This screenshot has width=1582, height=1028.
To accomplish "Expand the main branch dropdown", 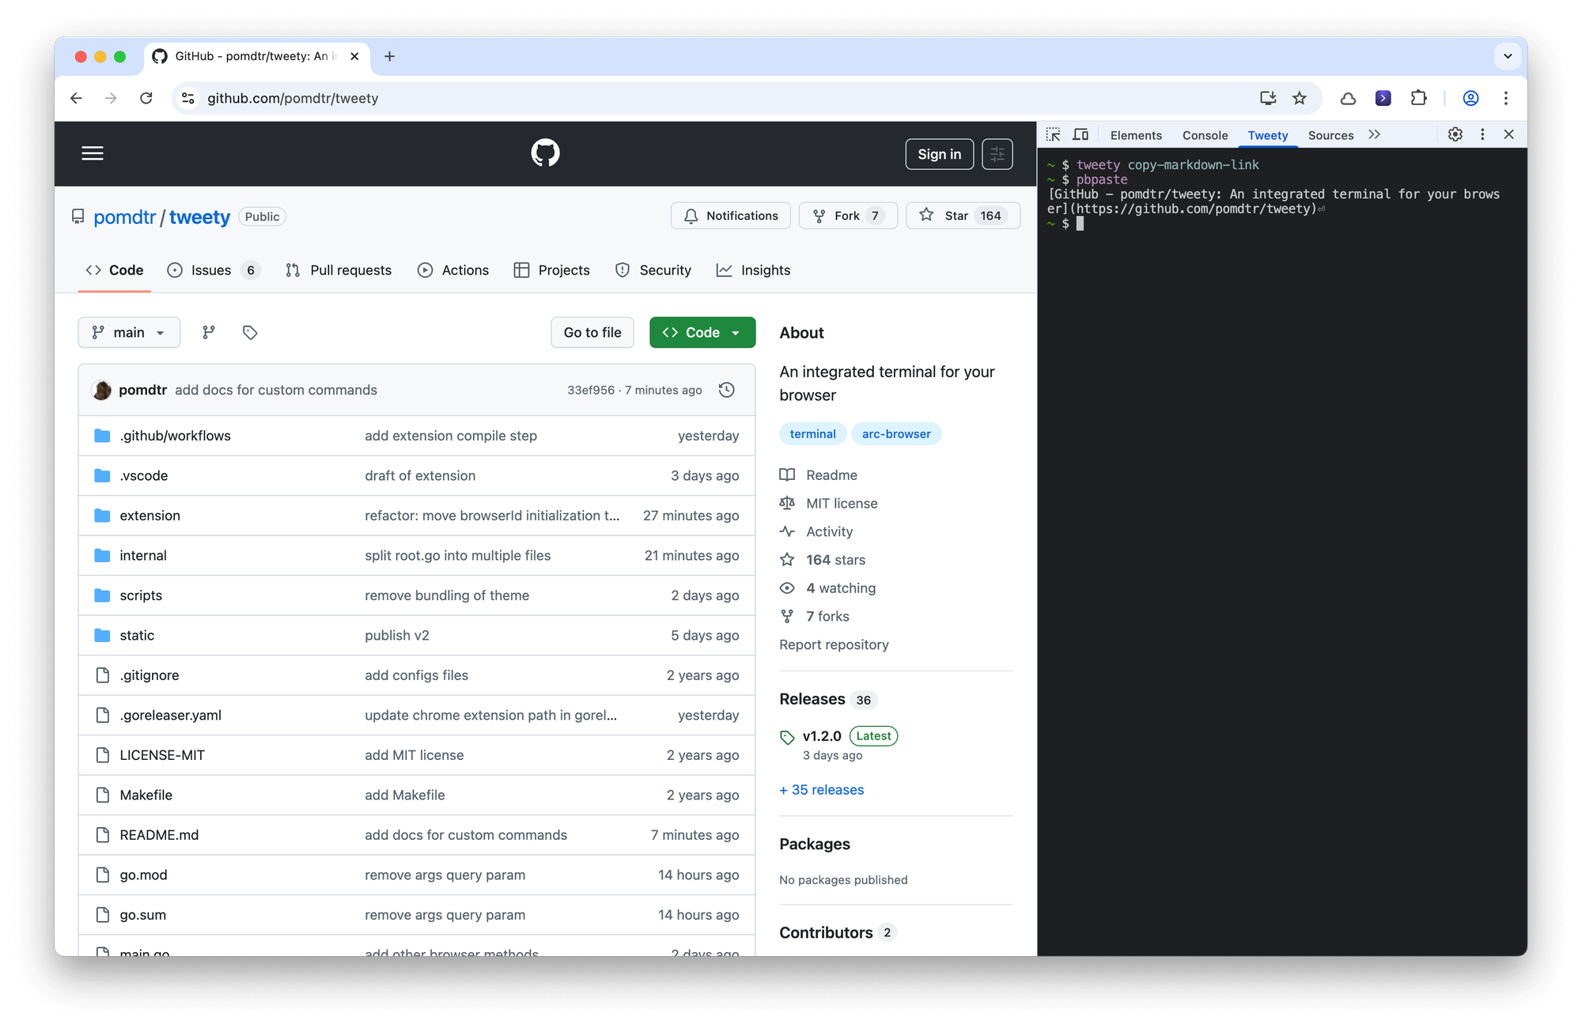I will [x=129, y=333].
